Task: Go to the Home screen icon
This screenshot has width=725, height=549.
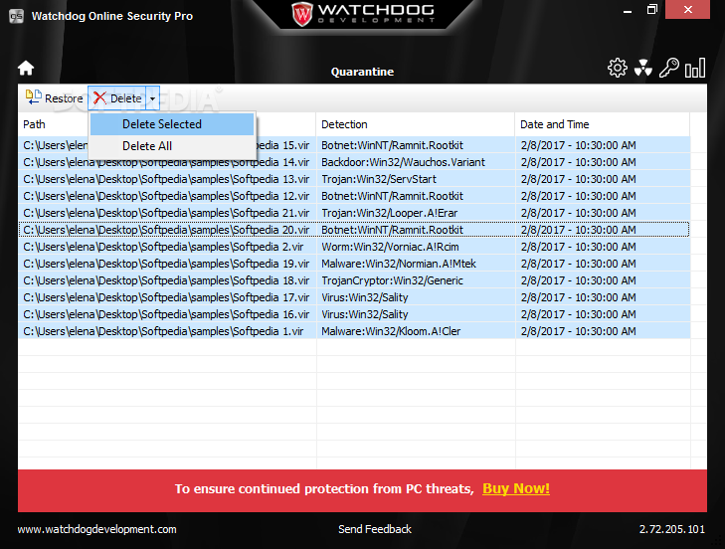Action: (26, 68)
